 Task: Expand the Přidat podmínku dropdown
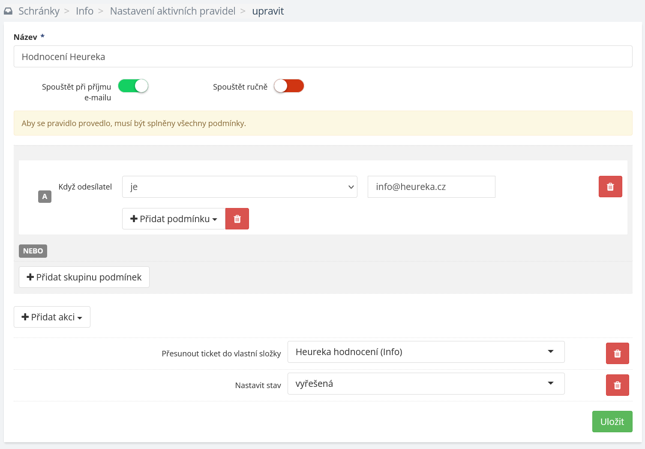pyautogui.click(x=174, y=219)
